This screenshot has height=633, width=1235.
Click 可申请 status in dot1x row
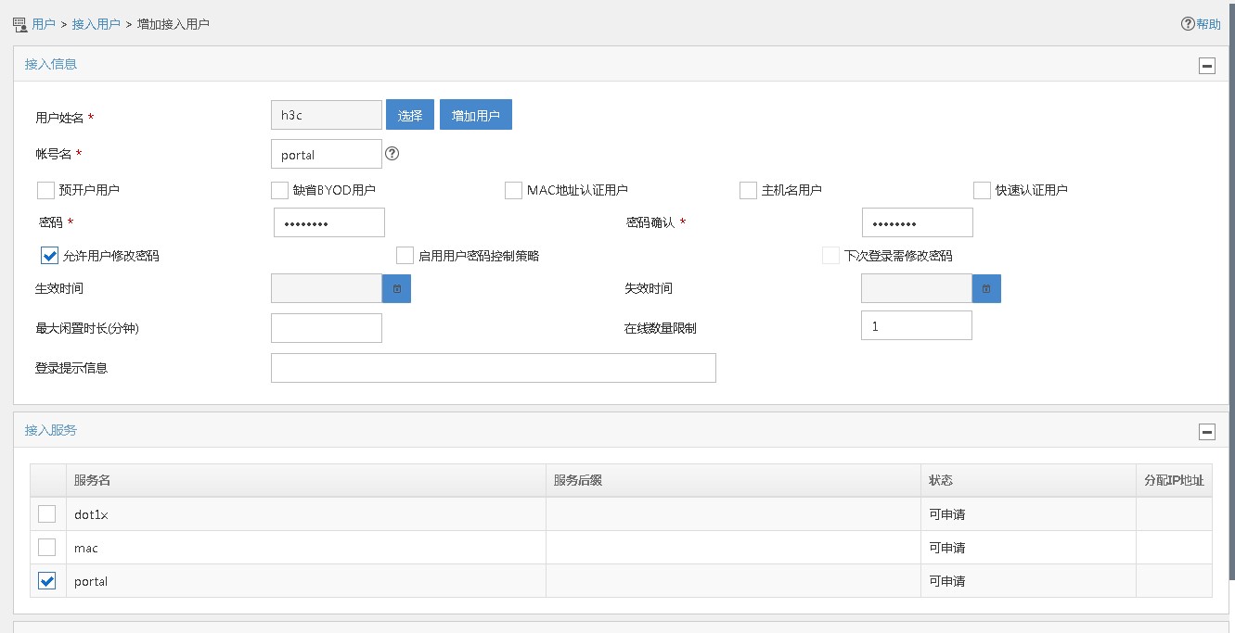[x=947, y=514]
